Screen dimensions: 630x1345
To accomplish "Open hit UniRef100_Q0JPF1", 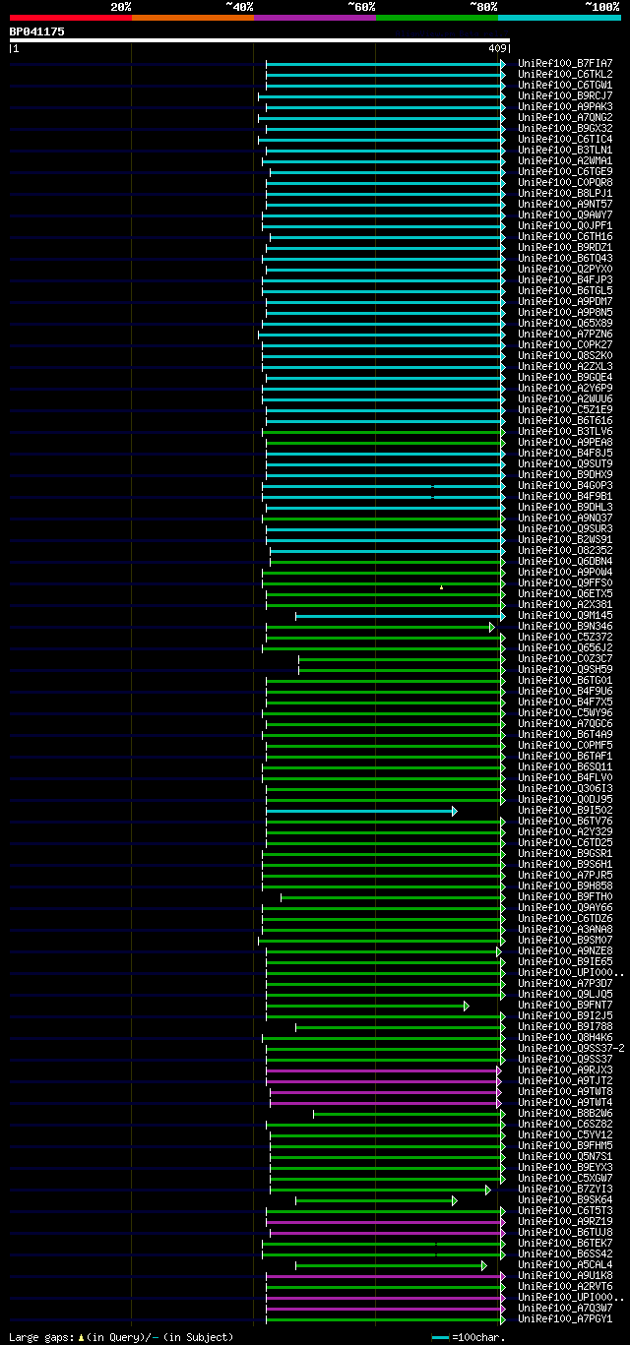I will 565,225.
